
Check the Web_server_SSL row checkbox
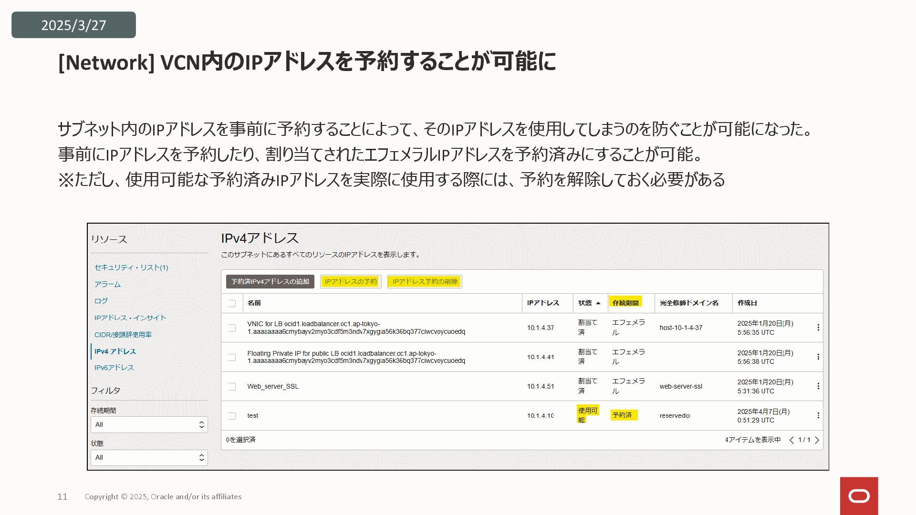(232, 387)
